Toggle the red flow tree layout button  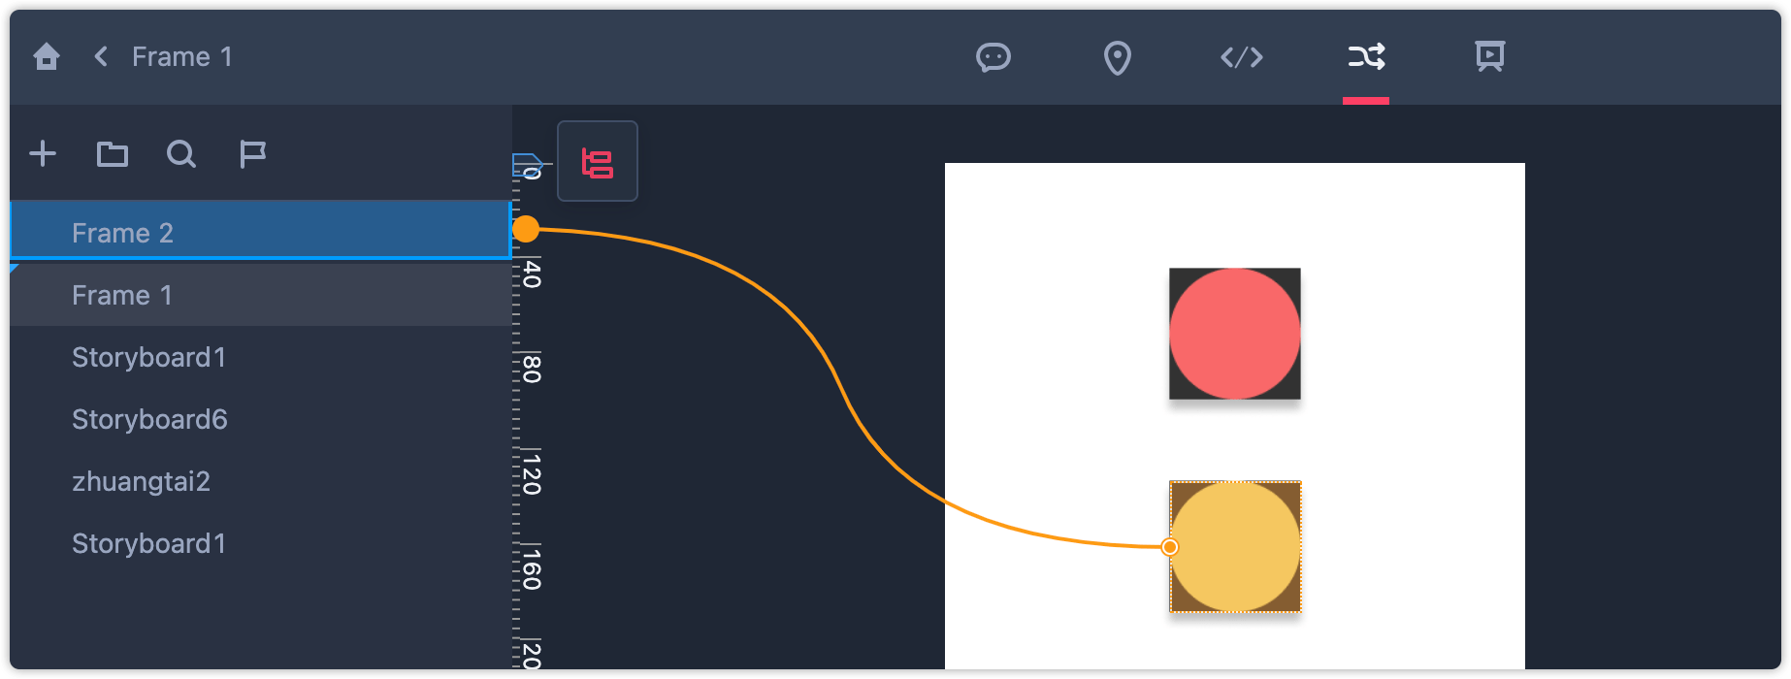[x=598, y=161]
